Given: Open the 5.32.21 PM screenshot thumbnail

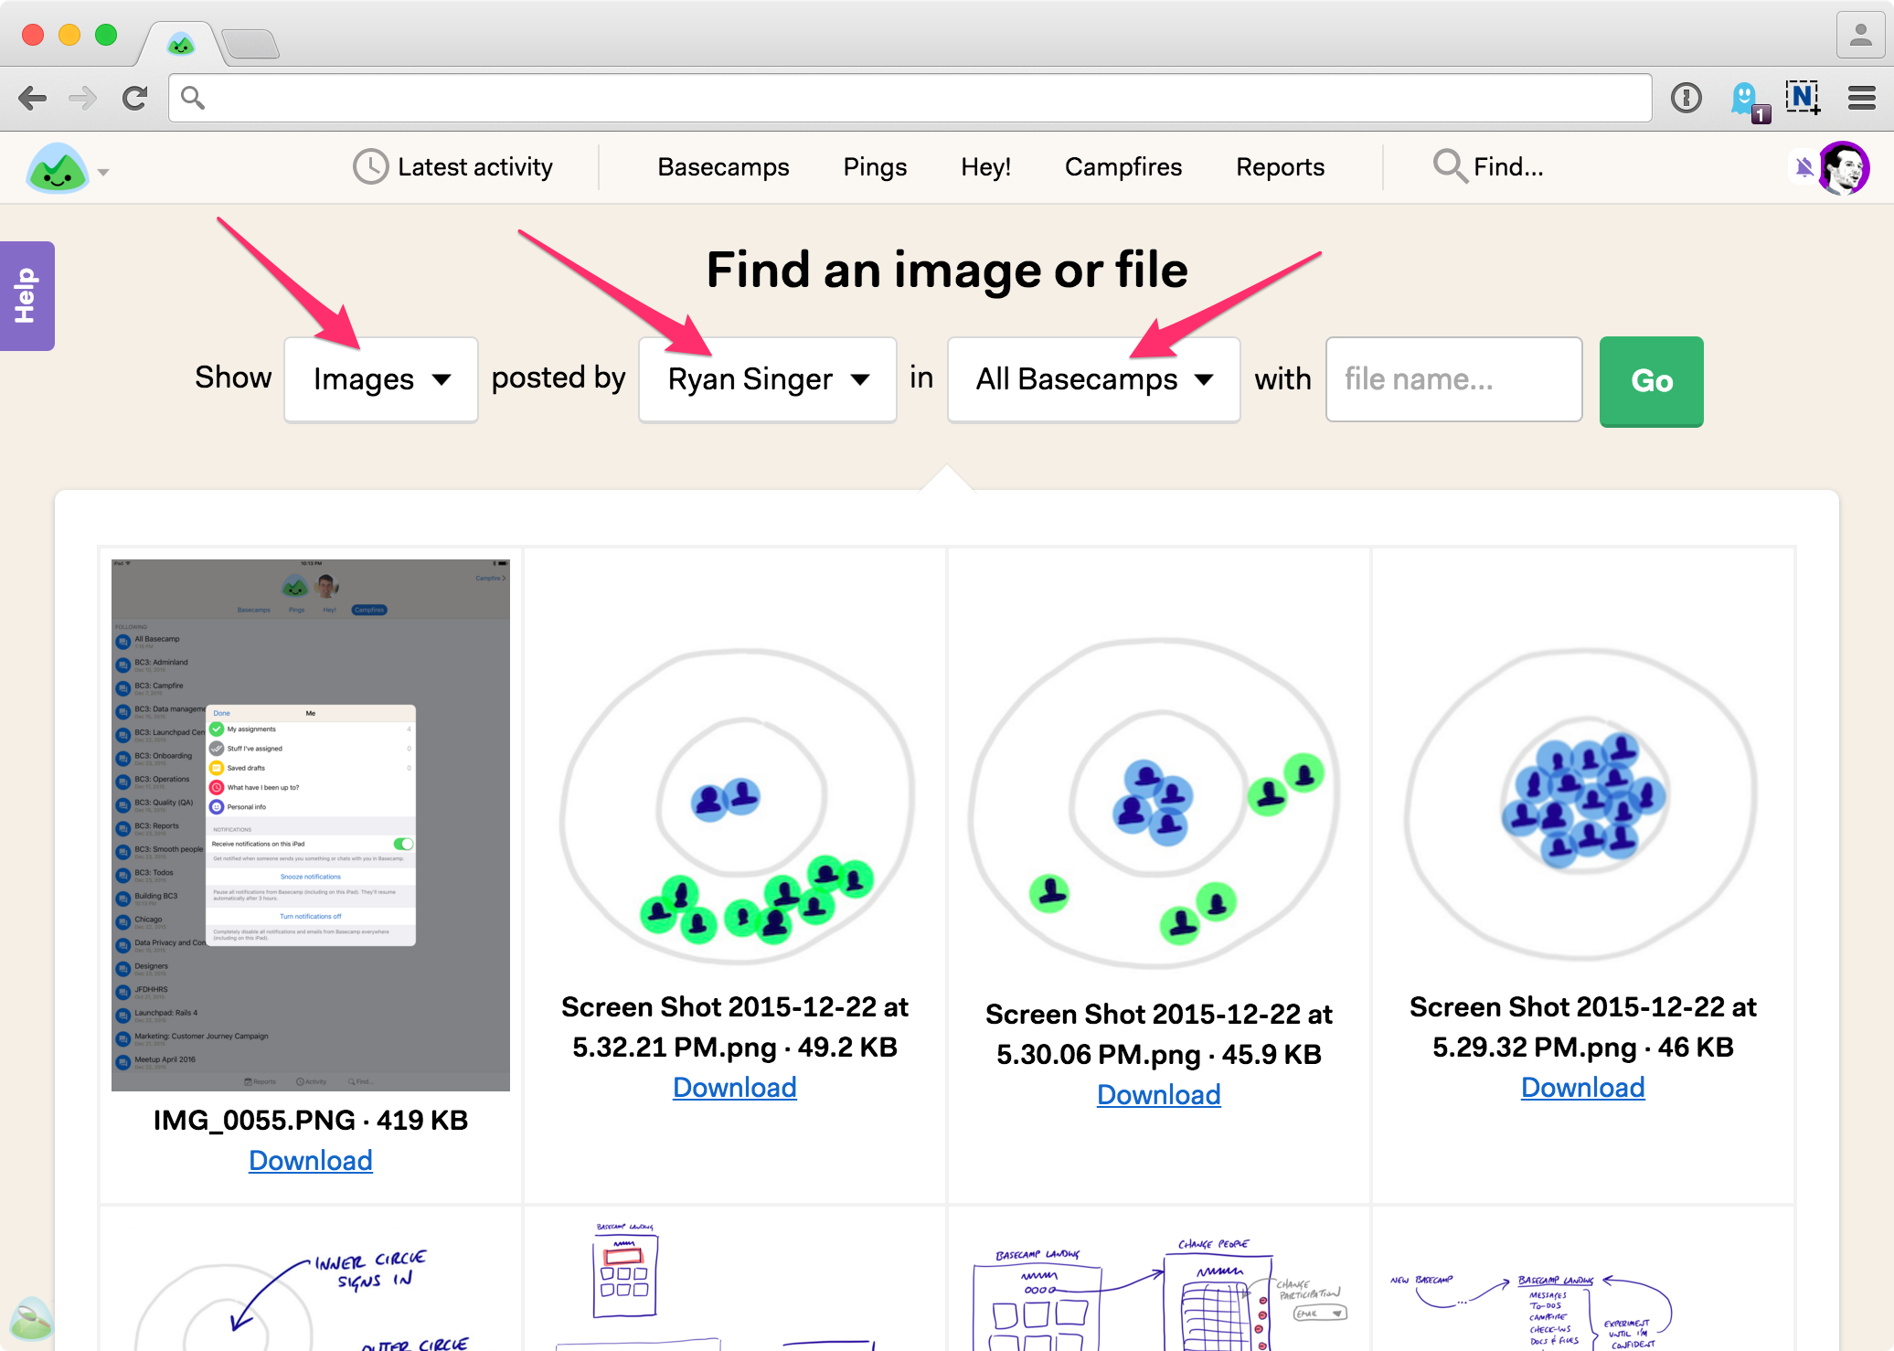Looking at the screenshot, I should pos(735,804).
